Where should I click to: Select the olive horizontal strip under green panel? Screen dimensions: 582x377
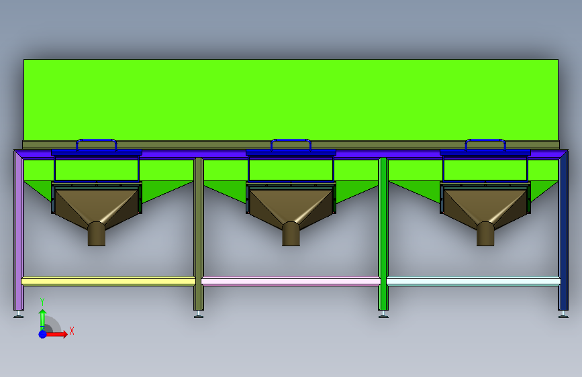point(291,145)
